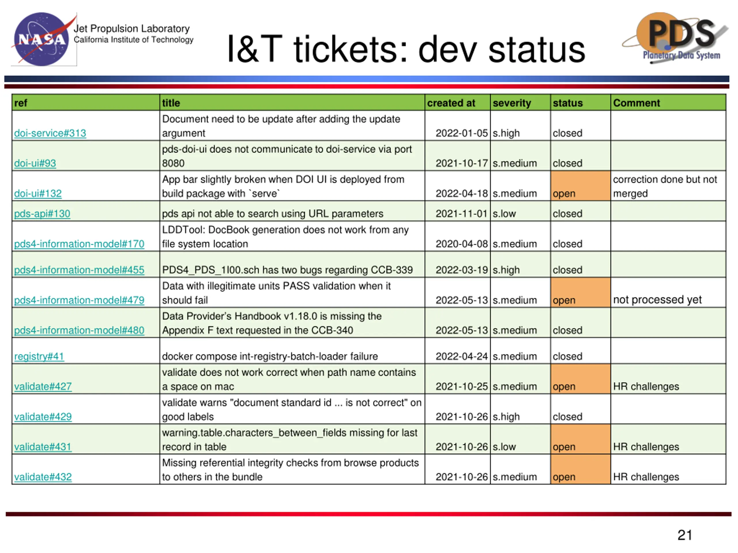
Task: Open the validate#427 ticket link
Action: pyautogui.click(x=43, y=386)
